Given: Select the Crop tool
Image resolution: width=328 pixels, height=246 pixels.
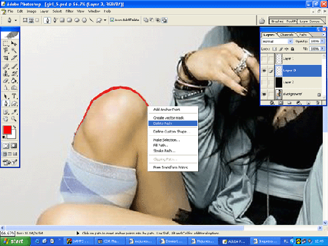Looking at the screenshot, I should coord(6,58).
